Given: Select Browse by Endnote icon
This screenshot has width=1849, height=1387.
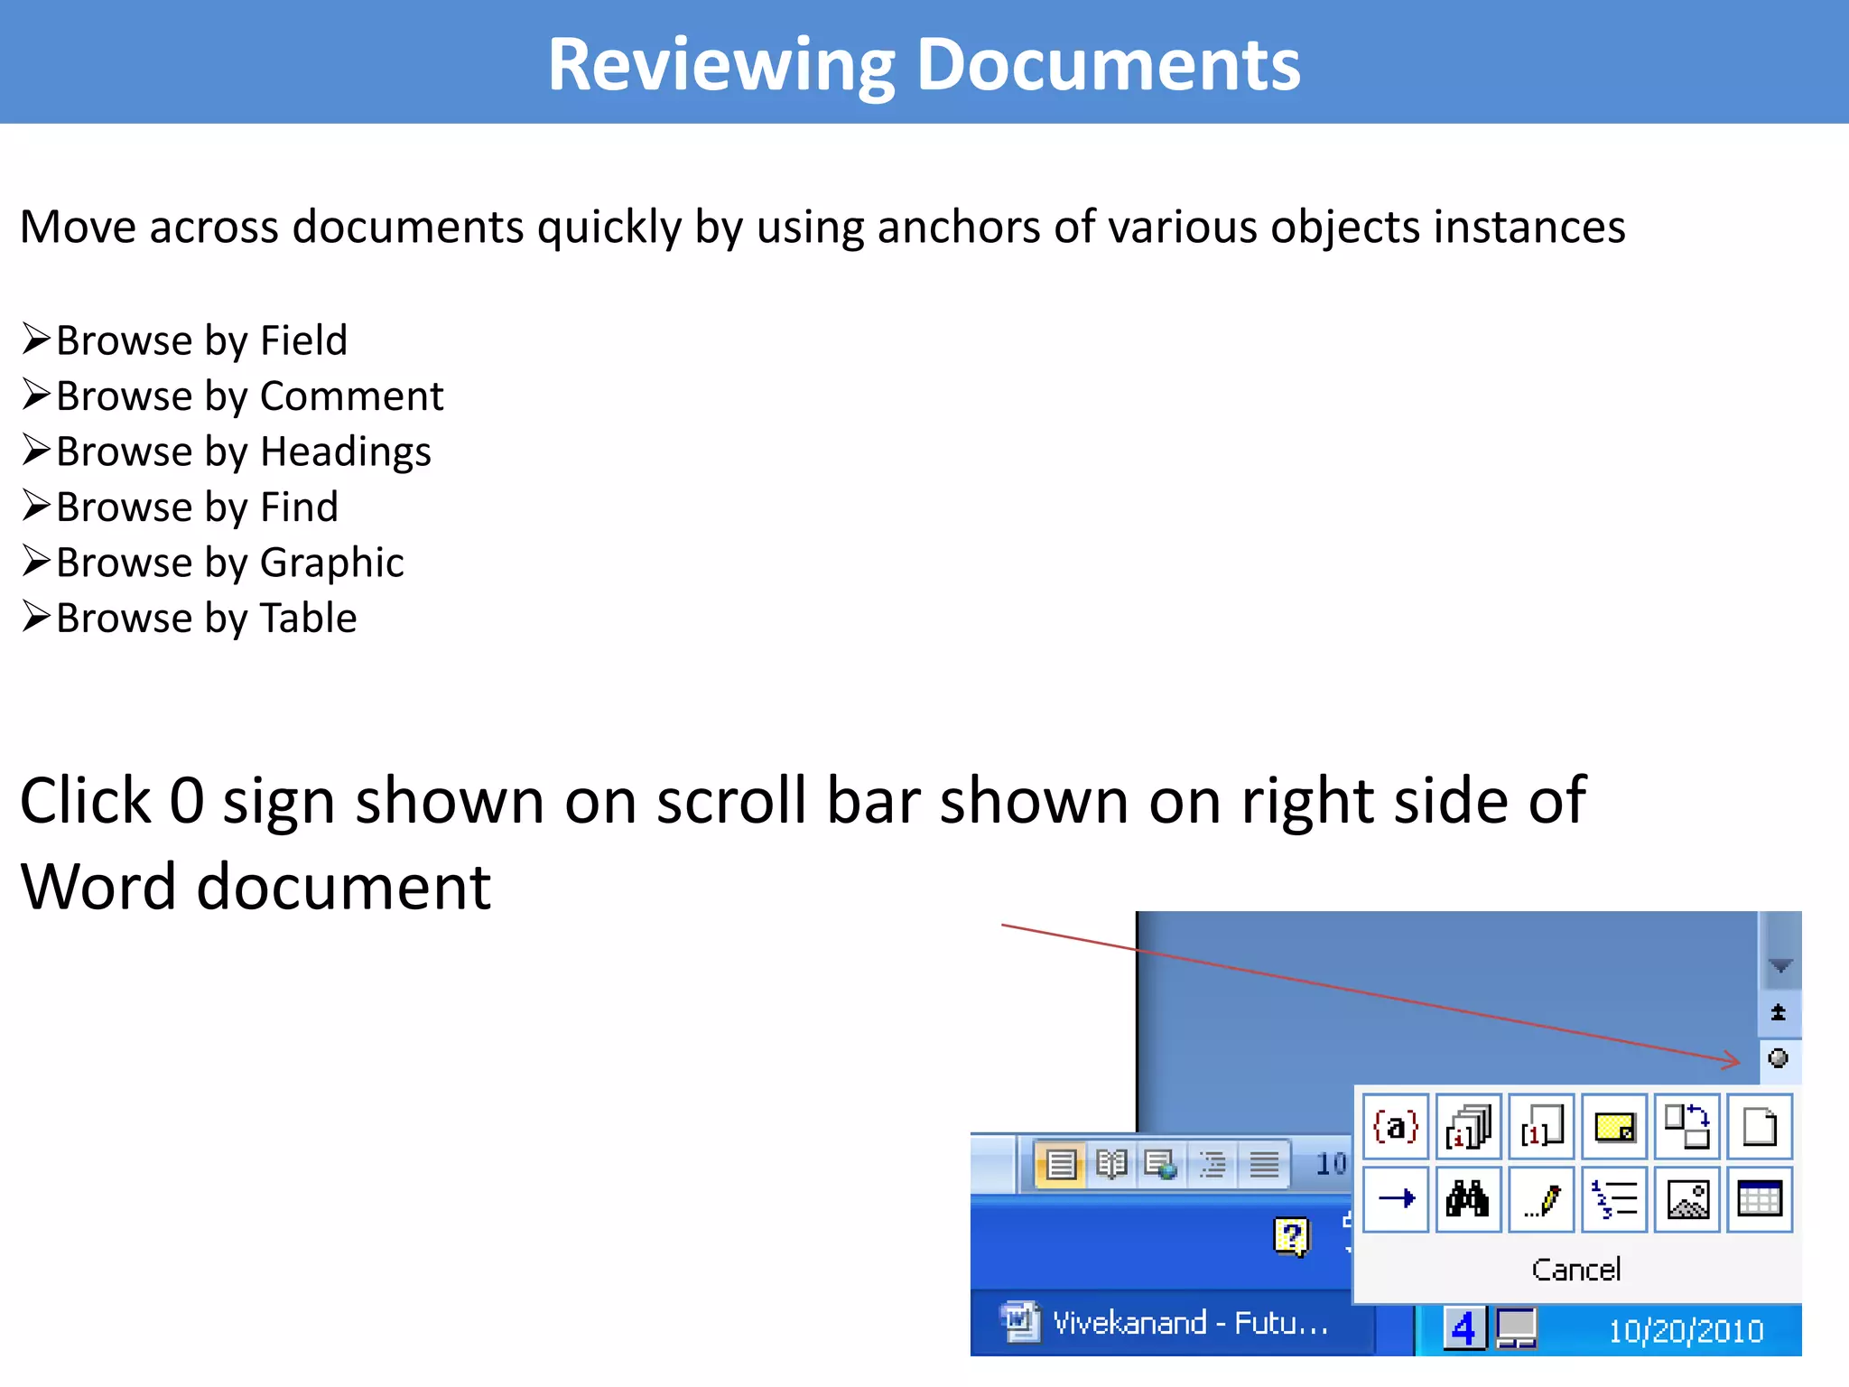Looking at the screenshot, I should click(x=1469, y=1126).
